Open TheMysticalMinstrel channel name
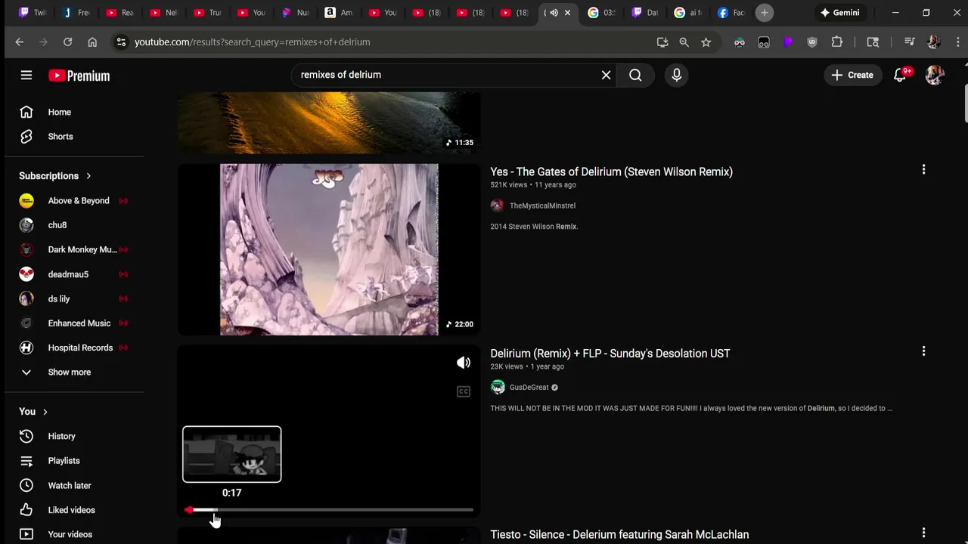 (542, 206)
